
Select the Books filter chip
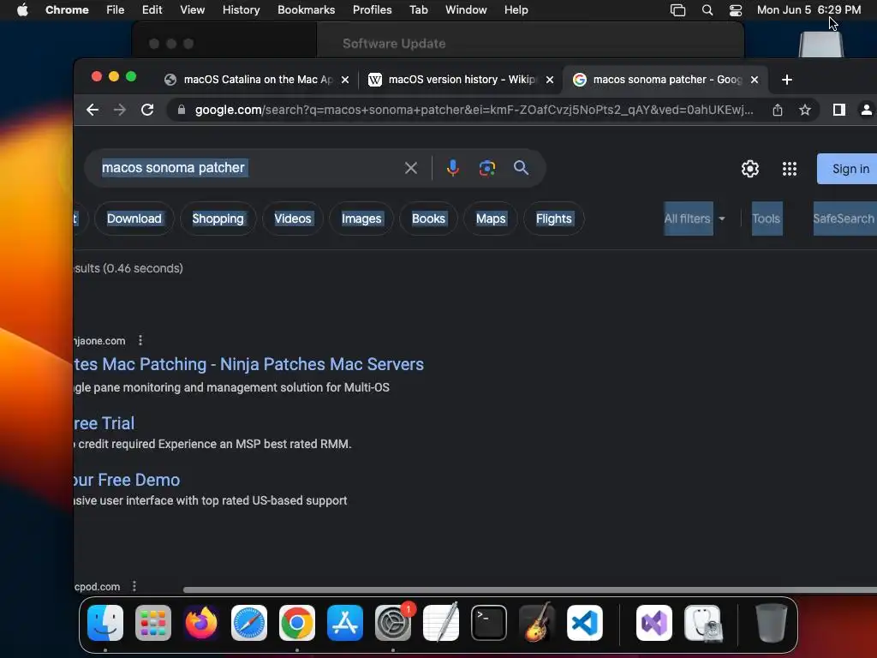pos(428,218)
